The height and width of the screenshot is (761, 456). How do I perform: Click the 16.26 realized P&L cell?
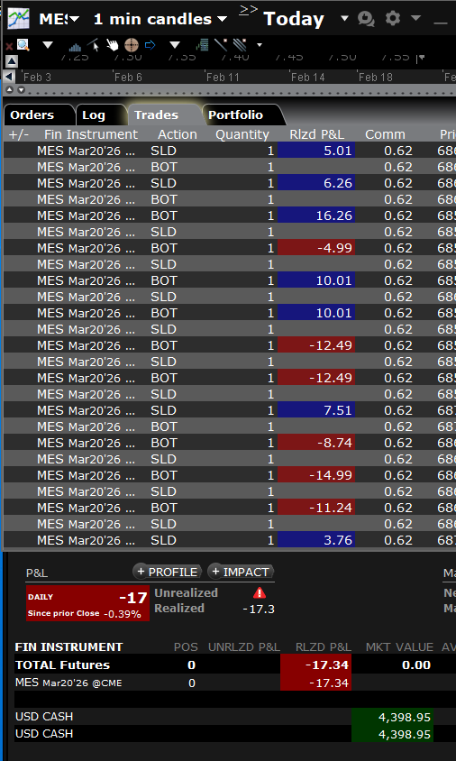(x=316, y=215)
